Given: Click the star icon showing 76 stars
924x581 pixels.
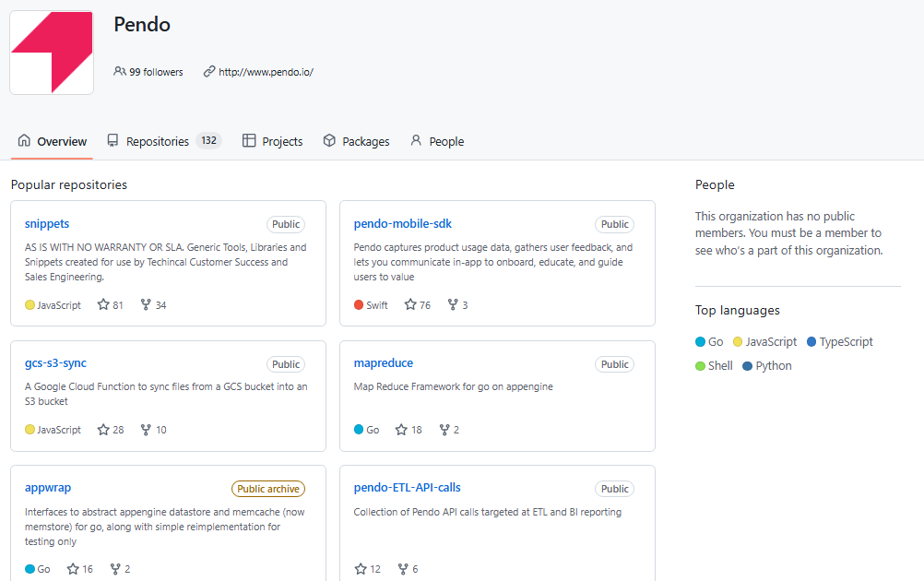Looking at the screenshot, I should click(x=410, y=304).
